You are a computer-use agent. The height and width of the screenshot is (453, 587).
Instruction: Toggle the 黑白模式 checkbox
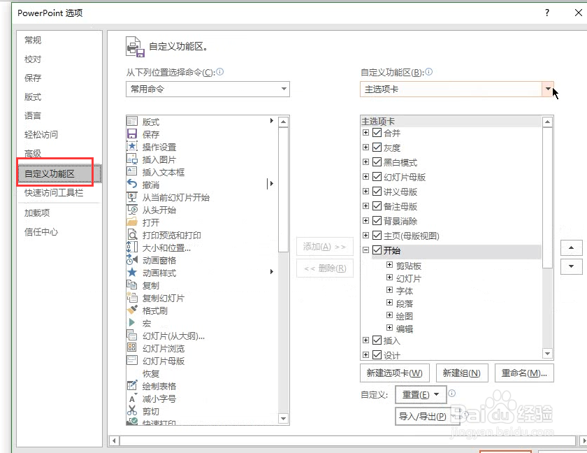(377, 161)
